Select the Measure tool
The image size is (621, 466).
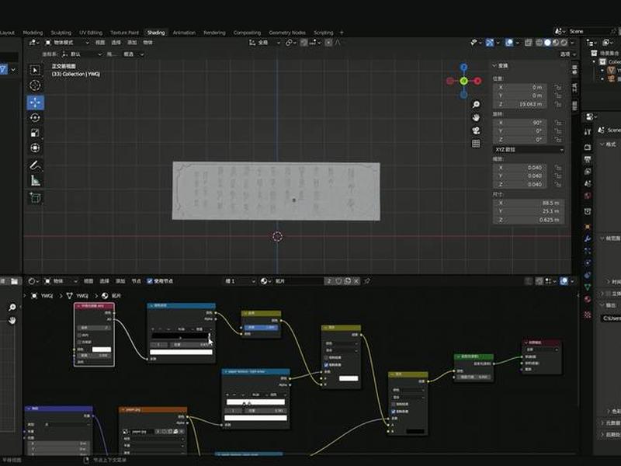click(35, 181)
